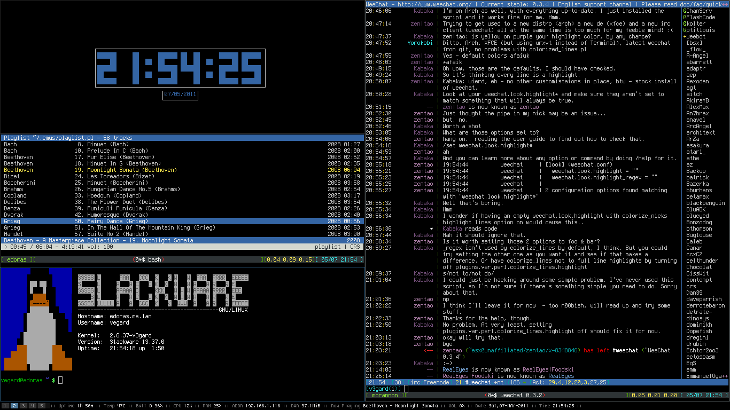Click 'irc Freenode' in the WeeChat status bar
The width and height of the screenshot is (730, 410).
[x=430, y=382]
